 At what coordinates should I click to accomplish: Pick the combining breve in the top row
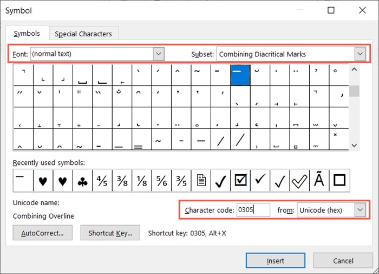pyautogui.click(x=260, y=75)
